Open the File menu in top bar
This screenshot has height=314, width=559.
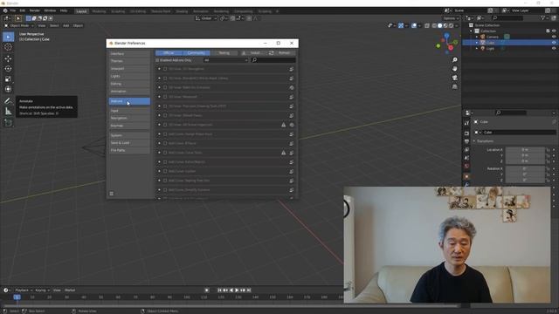tap(13, 10)
